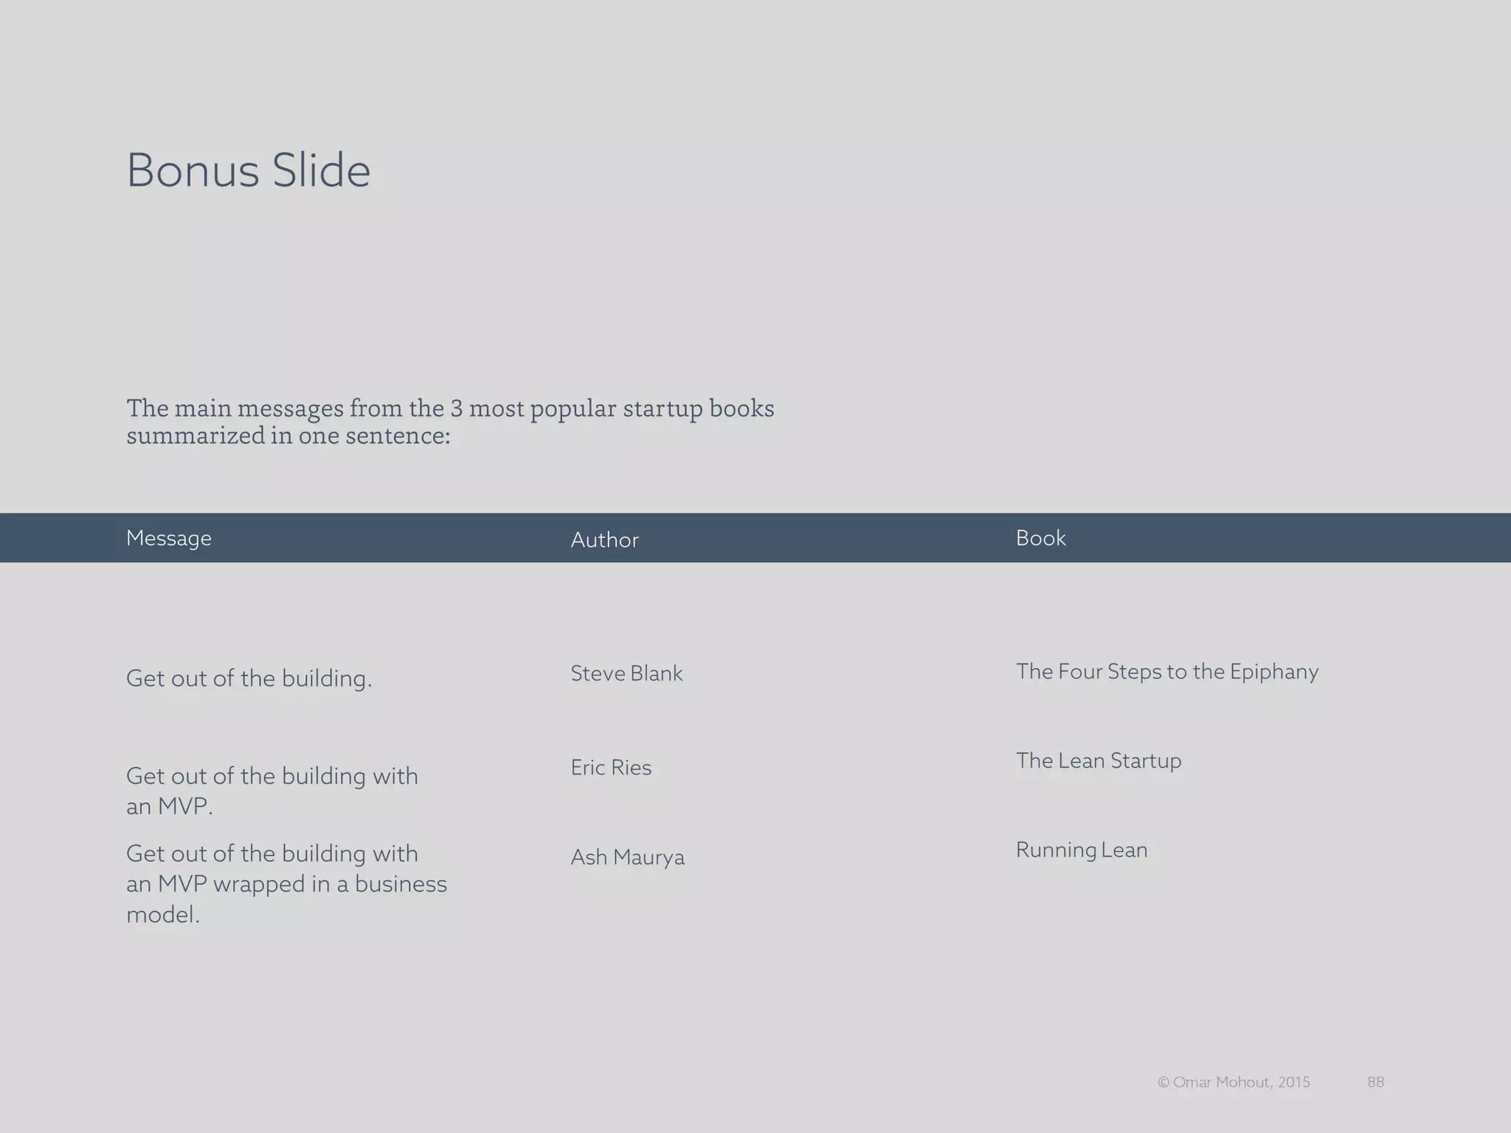Click the subtitle about 3 popular startup books

click(450, 421)
